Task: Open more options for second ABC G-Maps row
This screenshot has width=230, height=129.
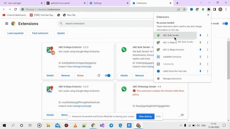Action: tap(207, 42)
